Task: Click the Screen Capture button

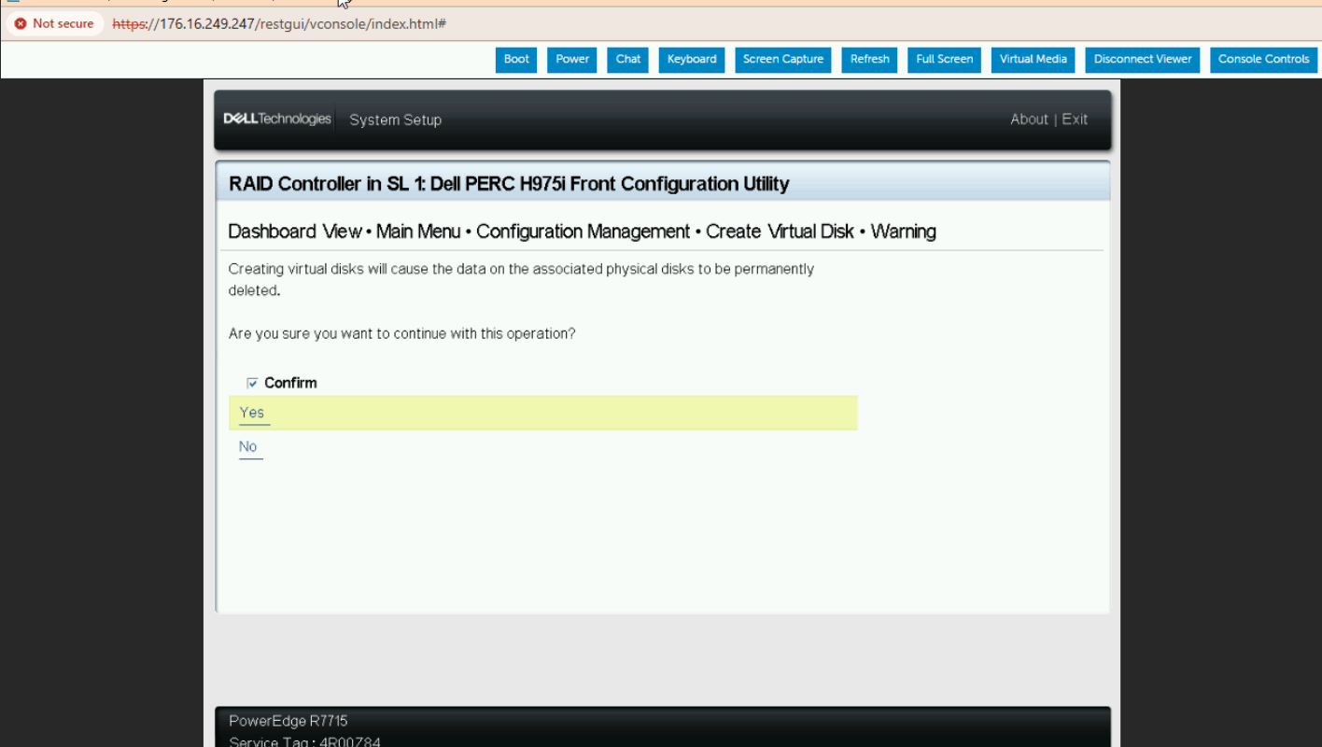Action: point(783,59)
